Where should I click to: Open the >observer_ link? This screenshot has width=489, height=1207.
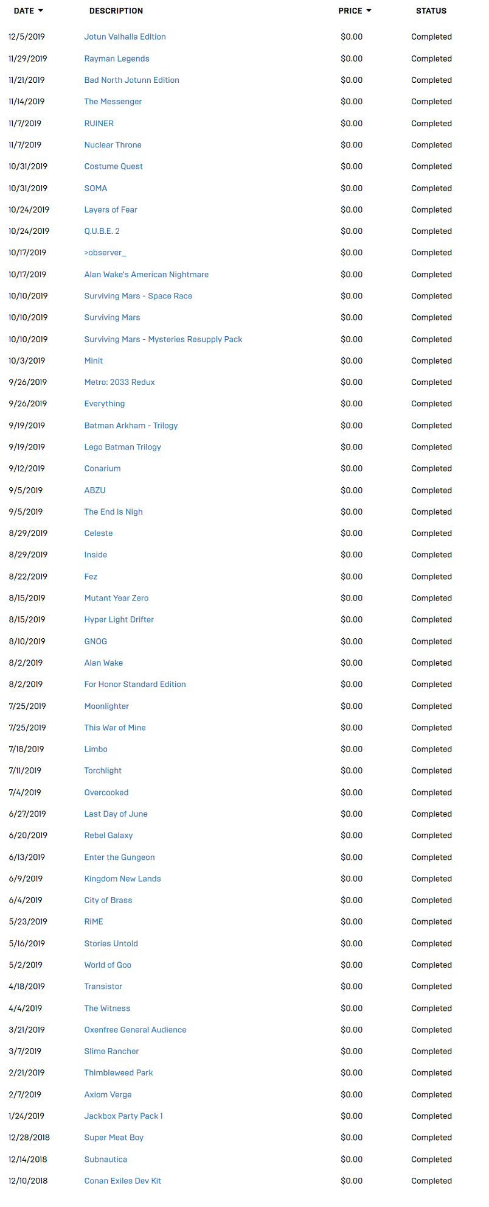(105, 253)
